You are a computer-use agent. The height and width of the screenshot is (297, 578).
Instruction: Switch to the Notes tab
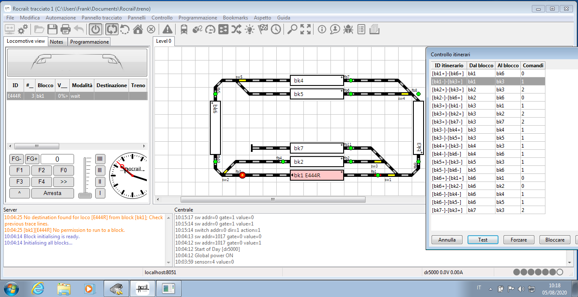(x=57, y=42)
